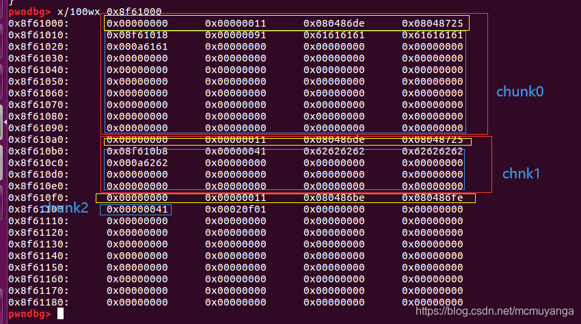Screen dimensions: 581x324
Task: Select address label 0x8f61110:
Action: (38, 221)
